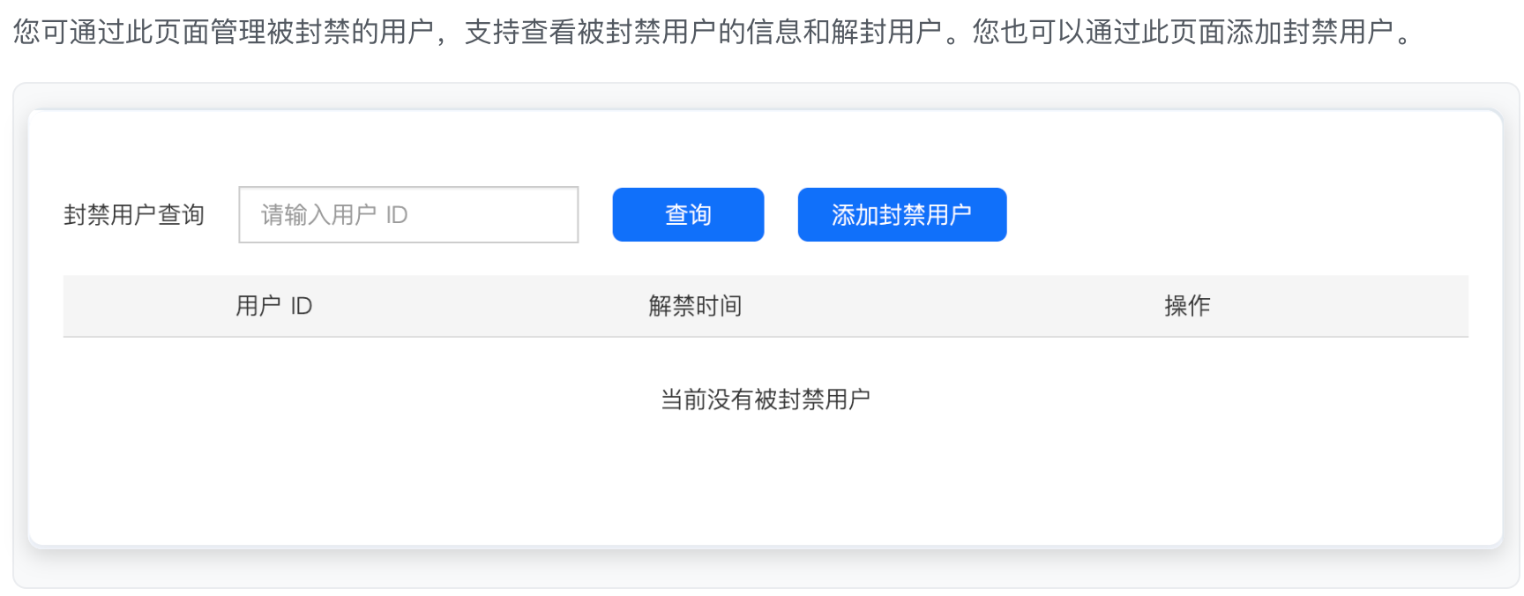Click the 您可通过此页面管理被封禁的用户 description sentence
Screen dimensions: 1524x596
[x=224, y=32]
